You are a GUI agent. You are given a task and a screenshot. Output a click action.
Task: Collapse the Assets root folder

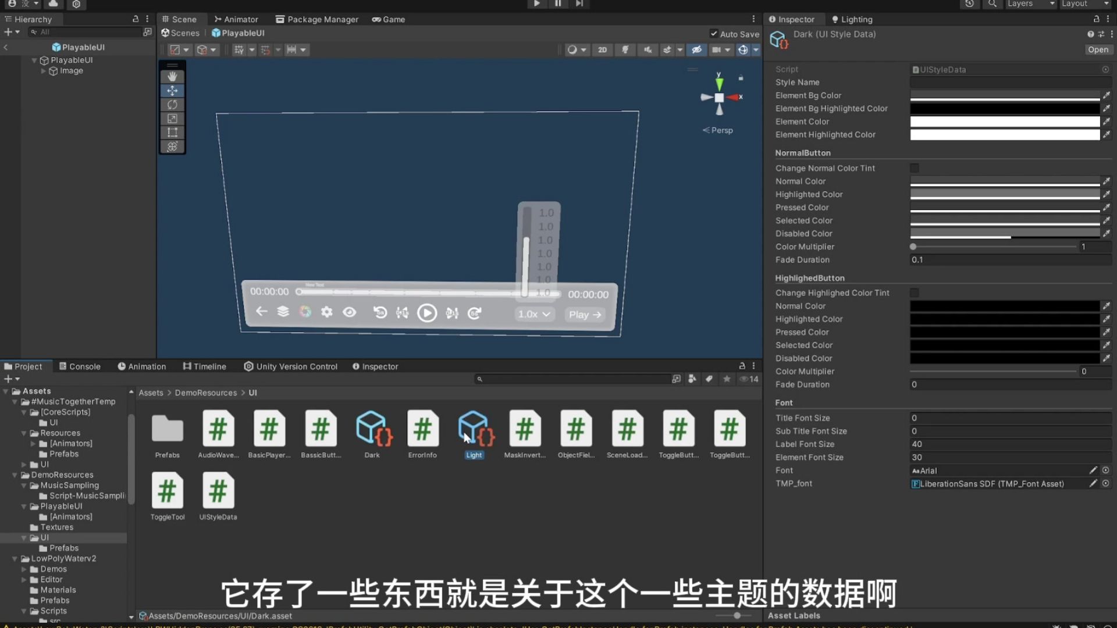point(6,391)
